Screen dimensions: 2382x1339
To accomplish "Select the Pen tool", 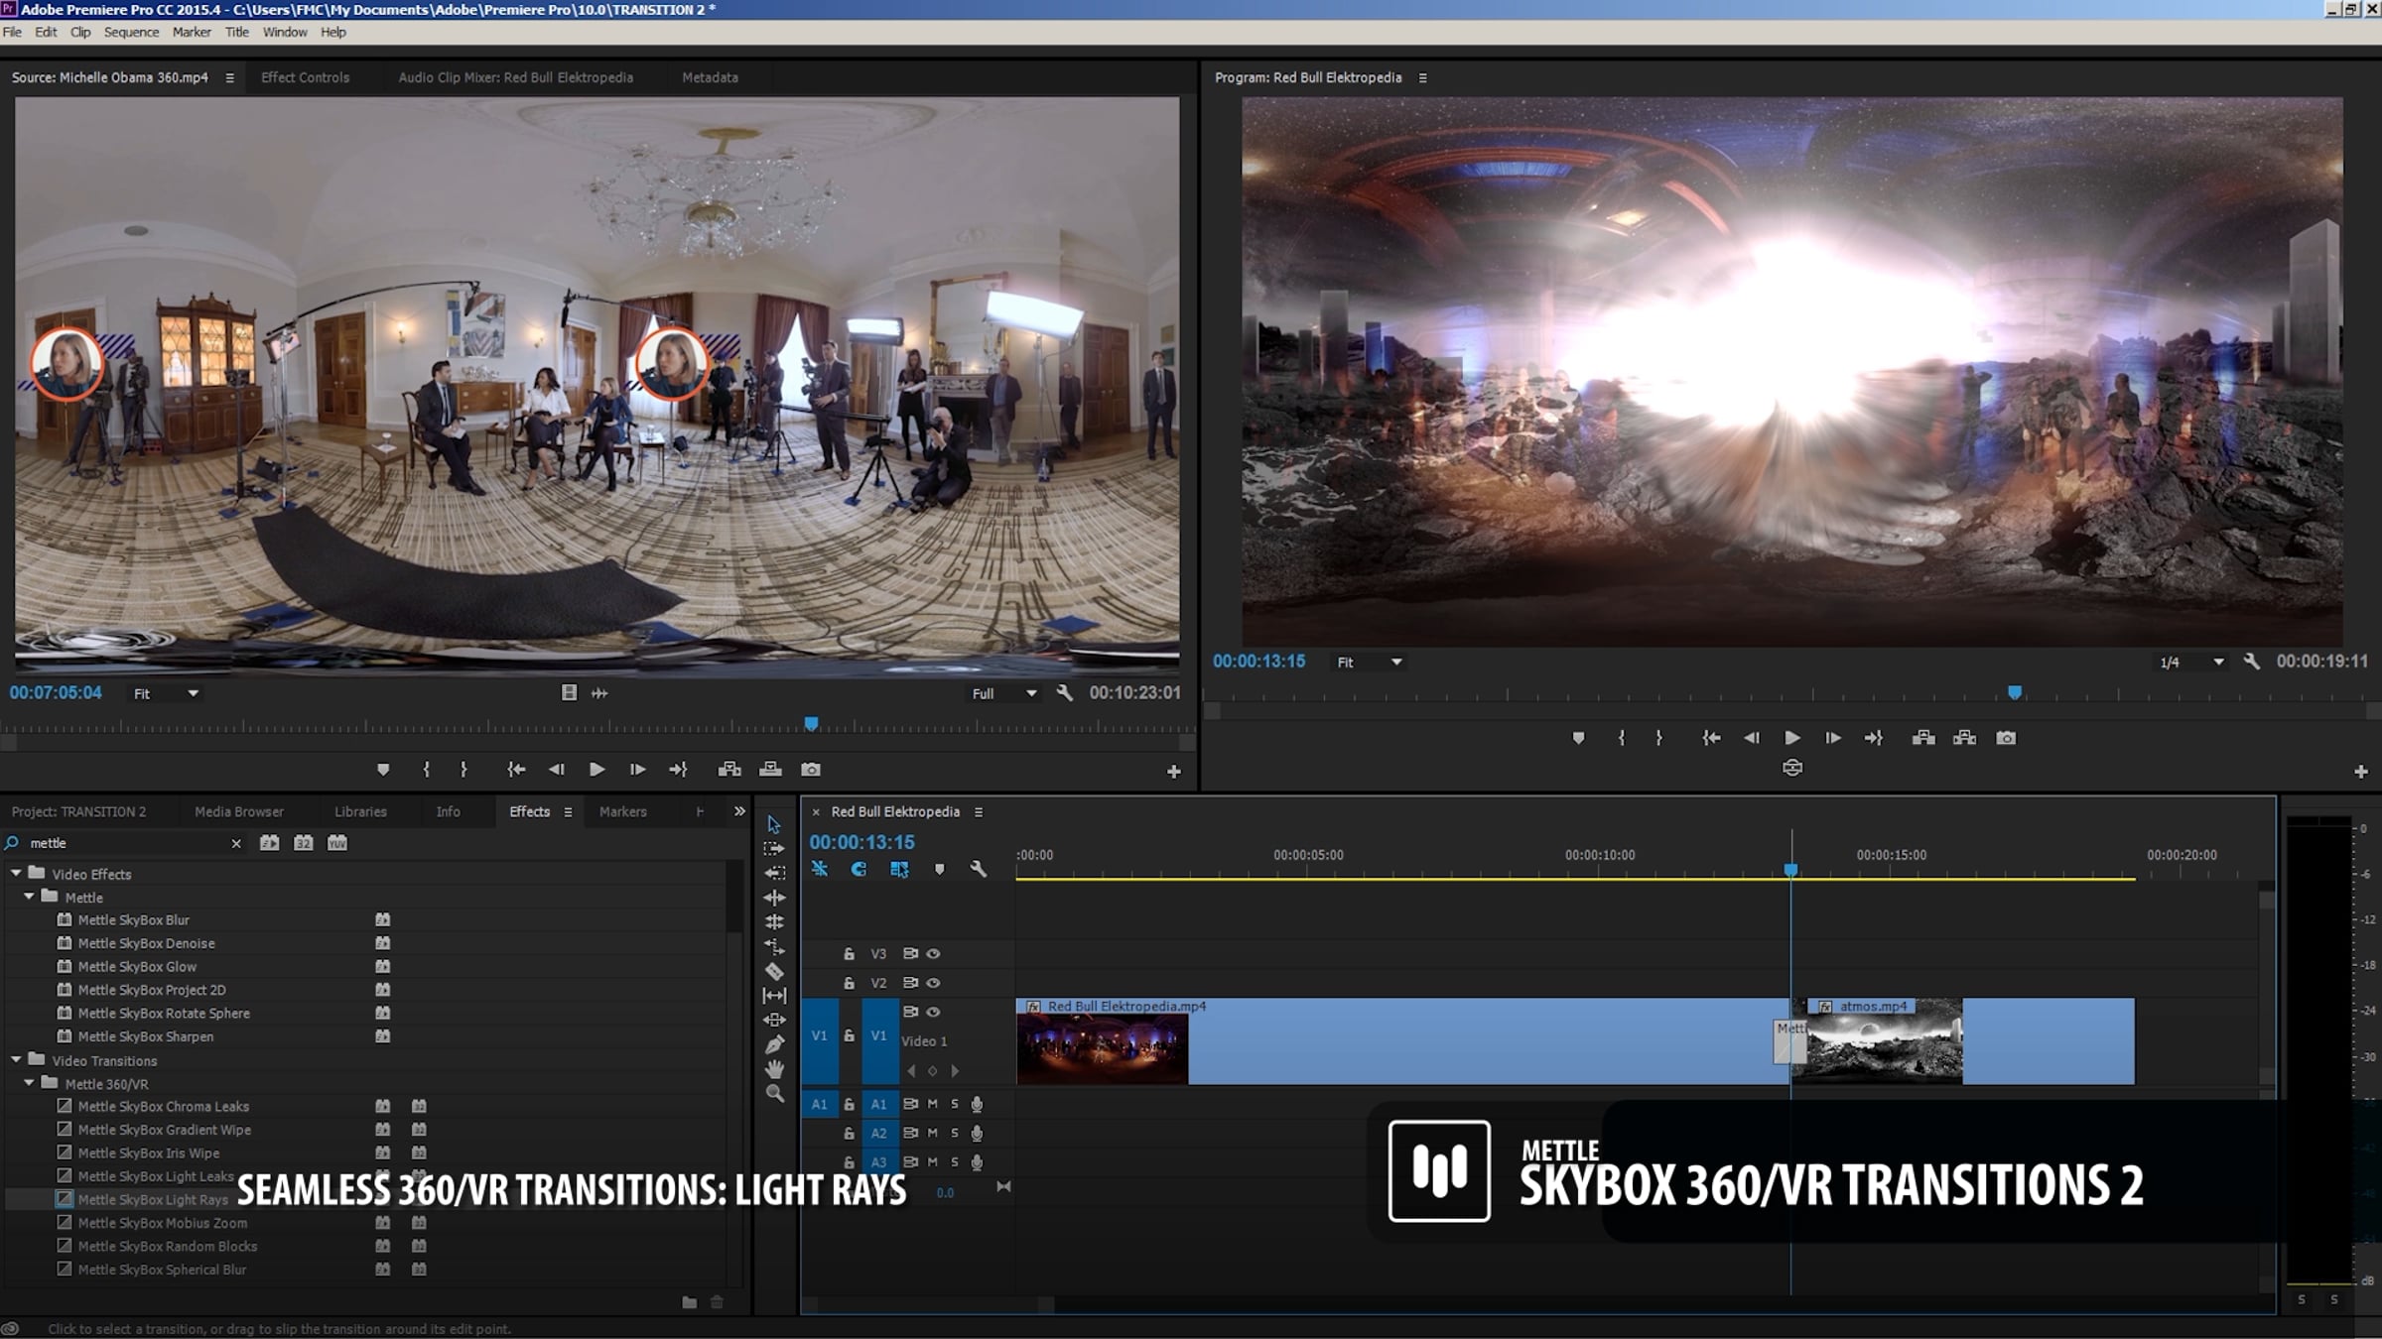I will tap(774, 1044).
